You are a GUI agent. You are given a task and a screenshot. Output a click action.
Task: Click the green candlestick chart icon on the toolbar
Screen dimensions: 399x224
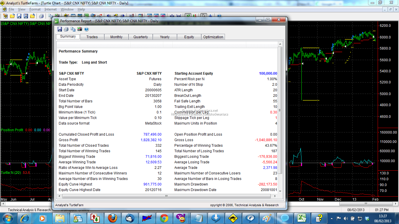pos(188,16)
